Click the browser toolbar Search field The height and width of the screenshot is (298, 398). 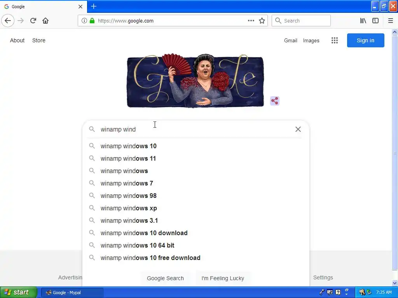point(301,21)
